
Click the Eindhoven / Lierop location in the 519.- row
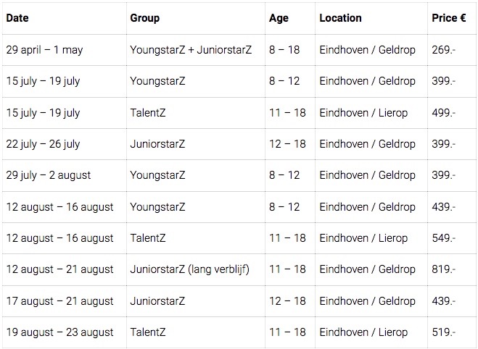pyautogui.click(x=363, y=332)
